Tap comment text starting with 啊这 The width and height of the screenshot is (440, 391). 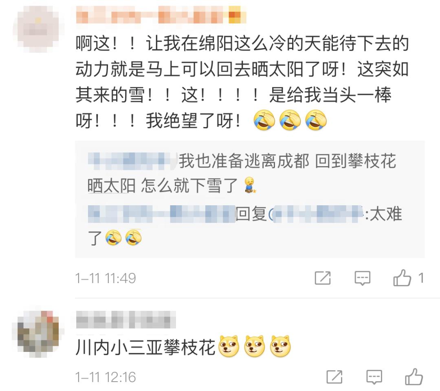[x=242, y=82]
